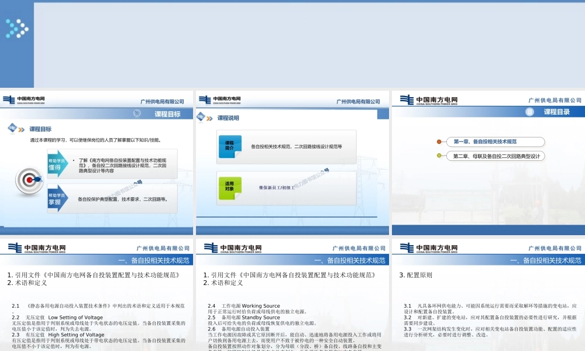This screenshot has width=585, height=351.
Task: Click the circular emblem icon in 课程目标 header bar
Action: click(136, 113)
